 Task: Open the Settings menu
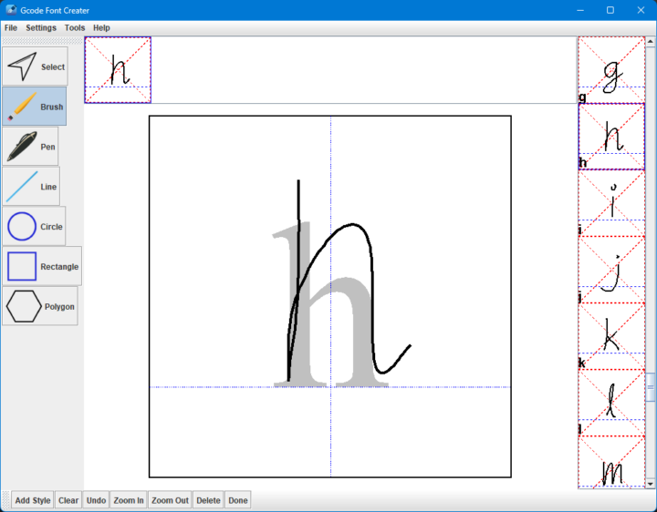[x=41, y=27]
